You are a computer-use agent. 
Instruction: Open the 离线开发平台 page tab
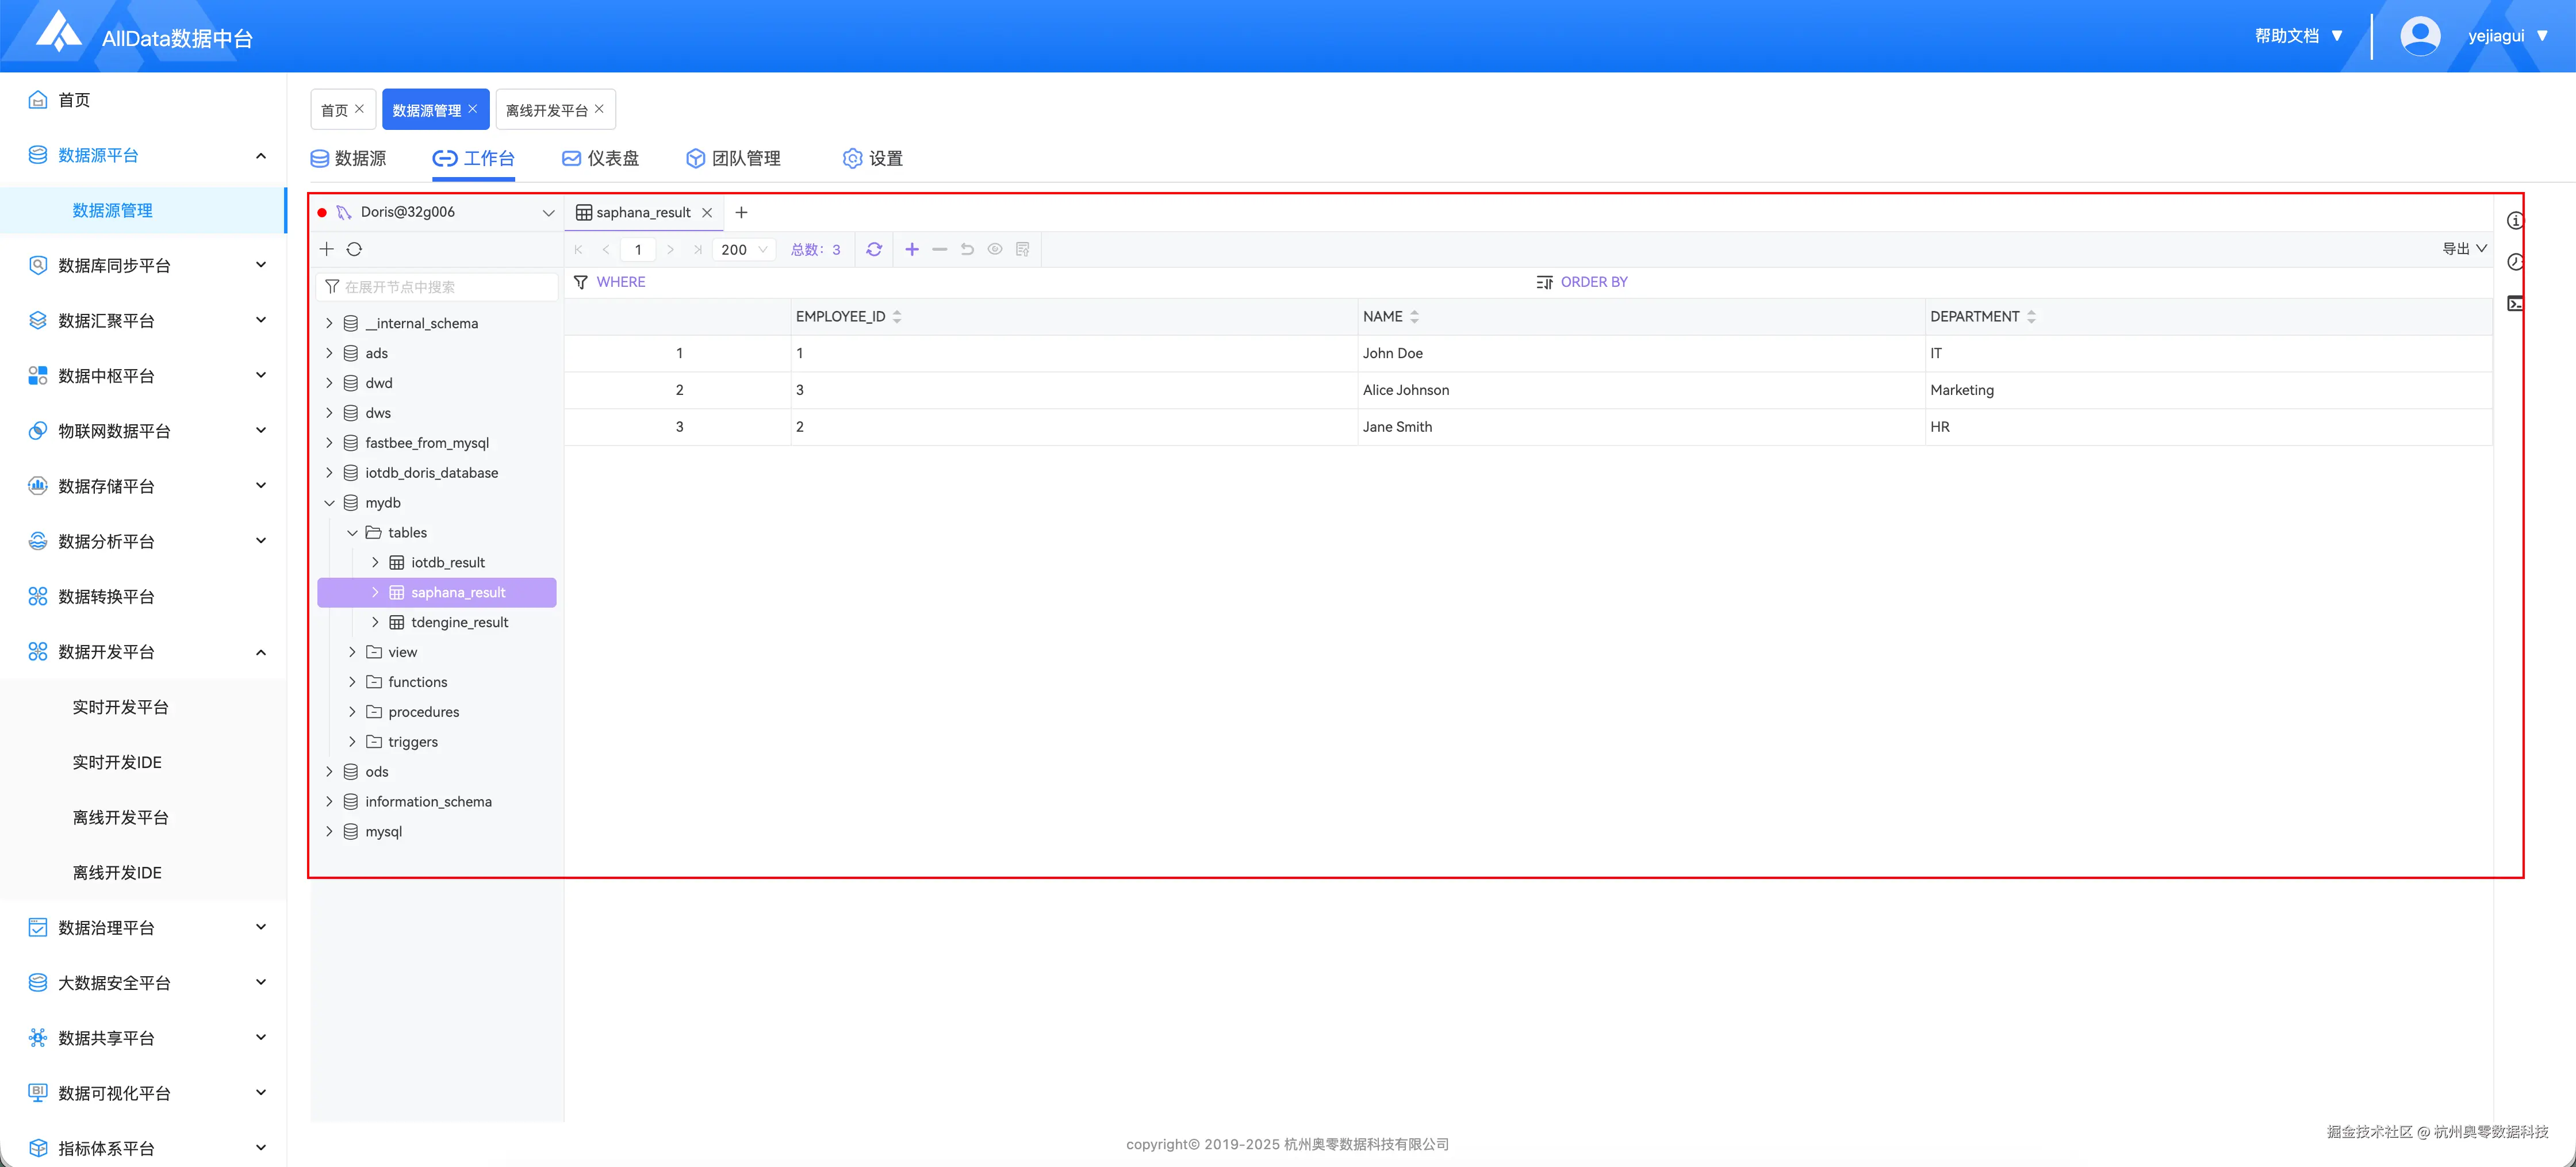(546, 110)
